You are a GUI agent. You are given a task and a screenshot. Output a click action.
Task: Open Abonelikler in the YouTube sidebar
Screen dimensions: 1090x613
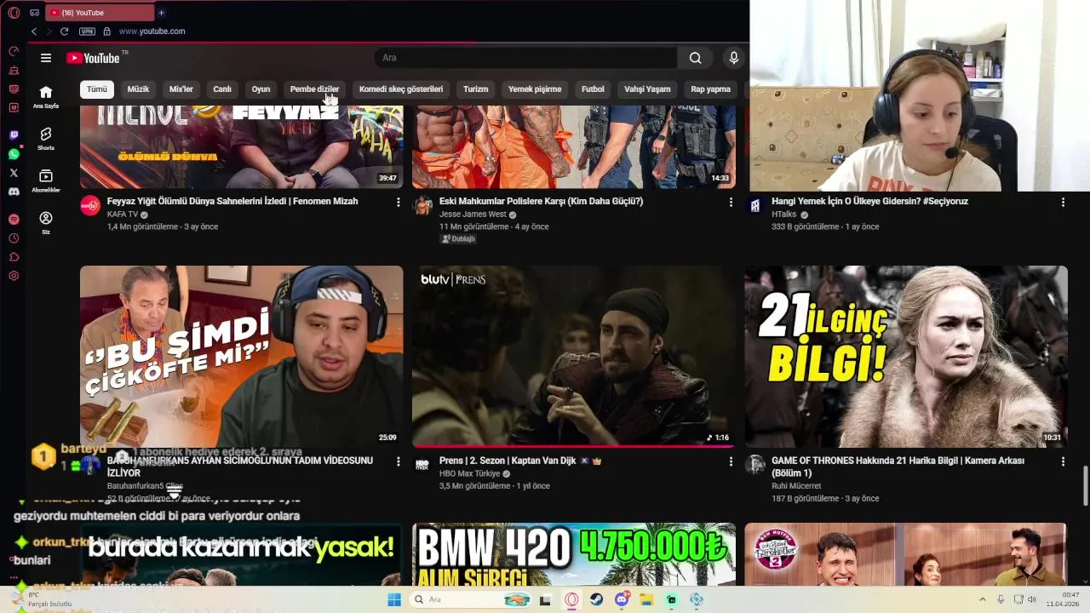click(x=46, y=180)
